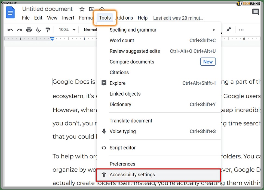
Task: Select Word count from Tools menu
Action: coord(159,41)
